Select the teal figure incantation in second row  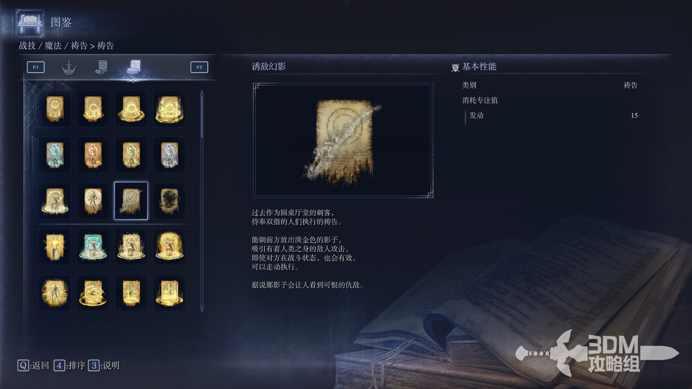pyautogui.click(x=55, y=155)
